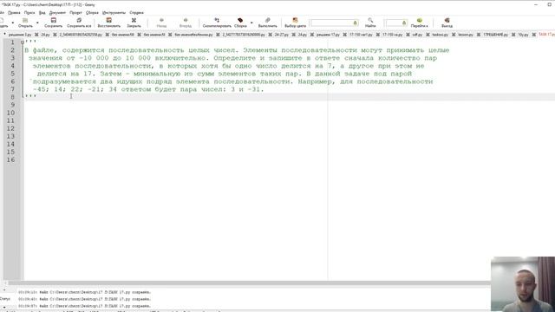The width and height of the screenshot is (555, 312).
Task: Switch to the sdf.py tab
Action: (x=418, y=35)
